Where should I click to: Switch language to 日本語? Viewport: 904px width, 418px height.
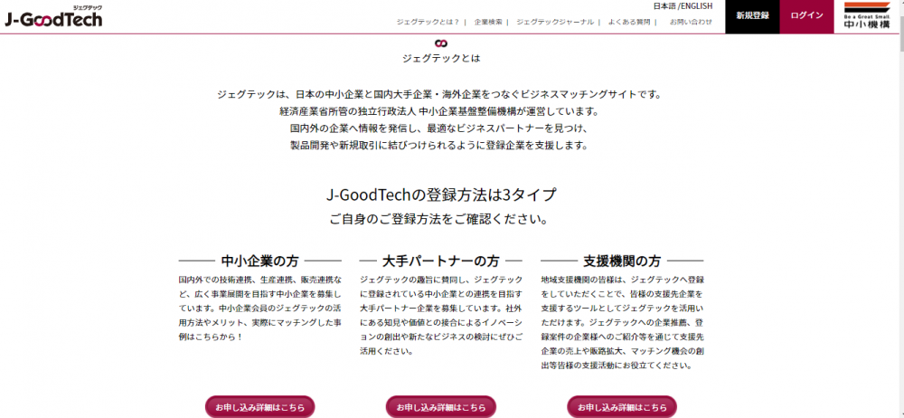[664, 6]
